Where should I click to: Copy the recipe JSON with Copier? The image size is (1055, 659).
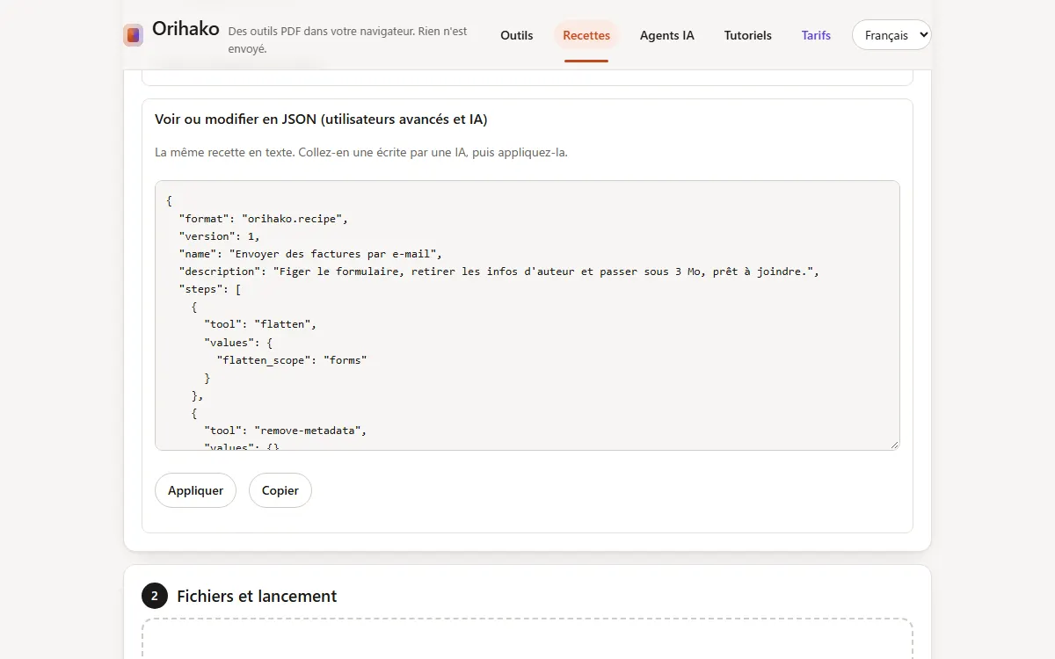[280, 490]
